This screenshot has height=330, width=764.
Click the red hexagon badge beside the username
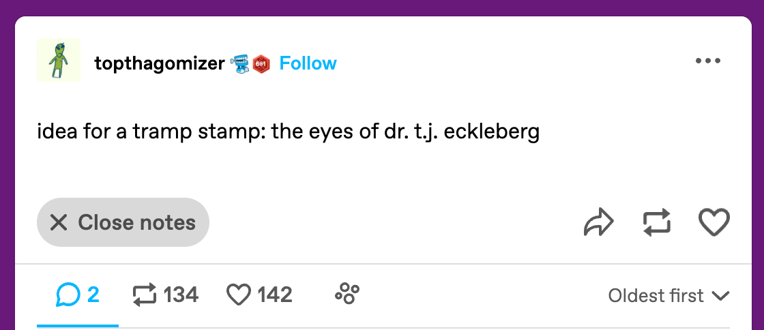[261, 64]
